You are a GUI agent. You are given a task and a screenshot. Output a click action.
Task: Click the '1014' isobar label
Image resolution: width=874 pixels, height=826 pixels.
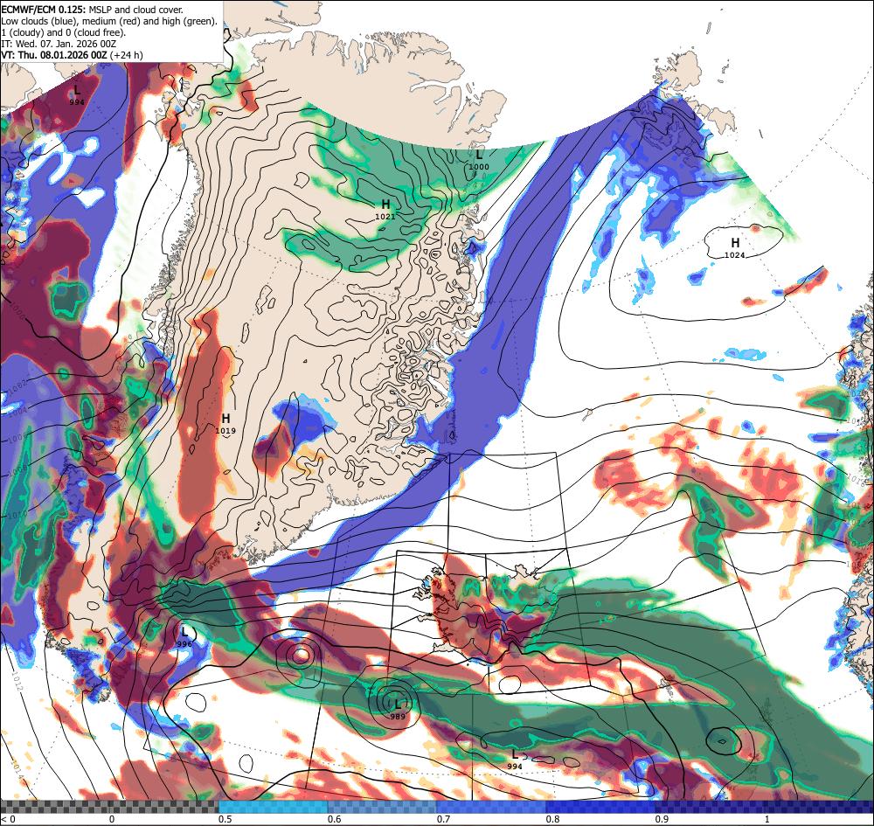point(16,771)
